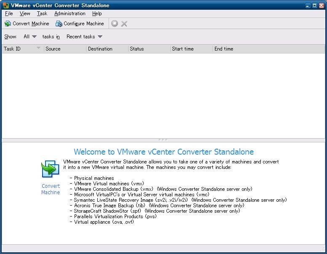Click the pane splitter grip dots

pyautogui.click(x=163, y=140)
